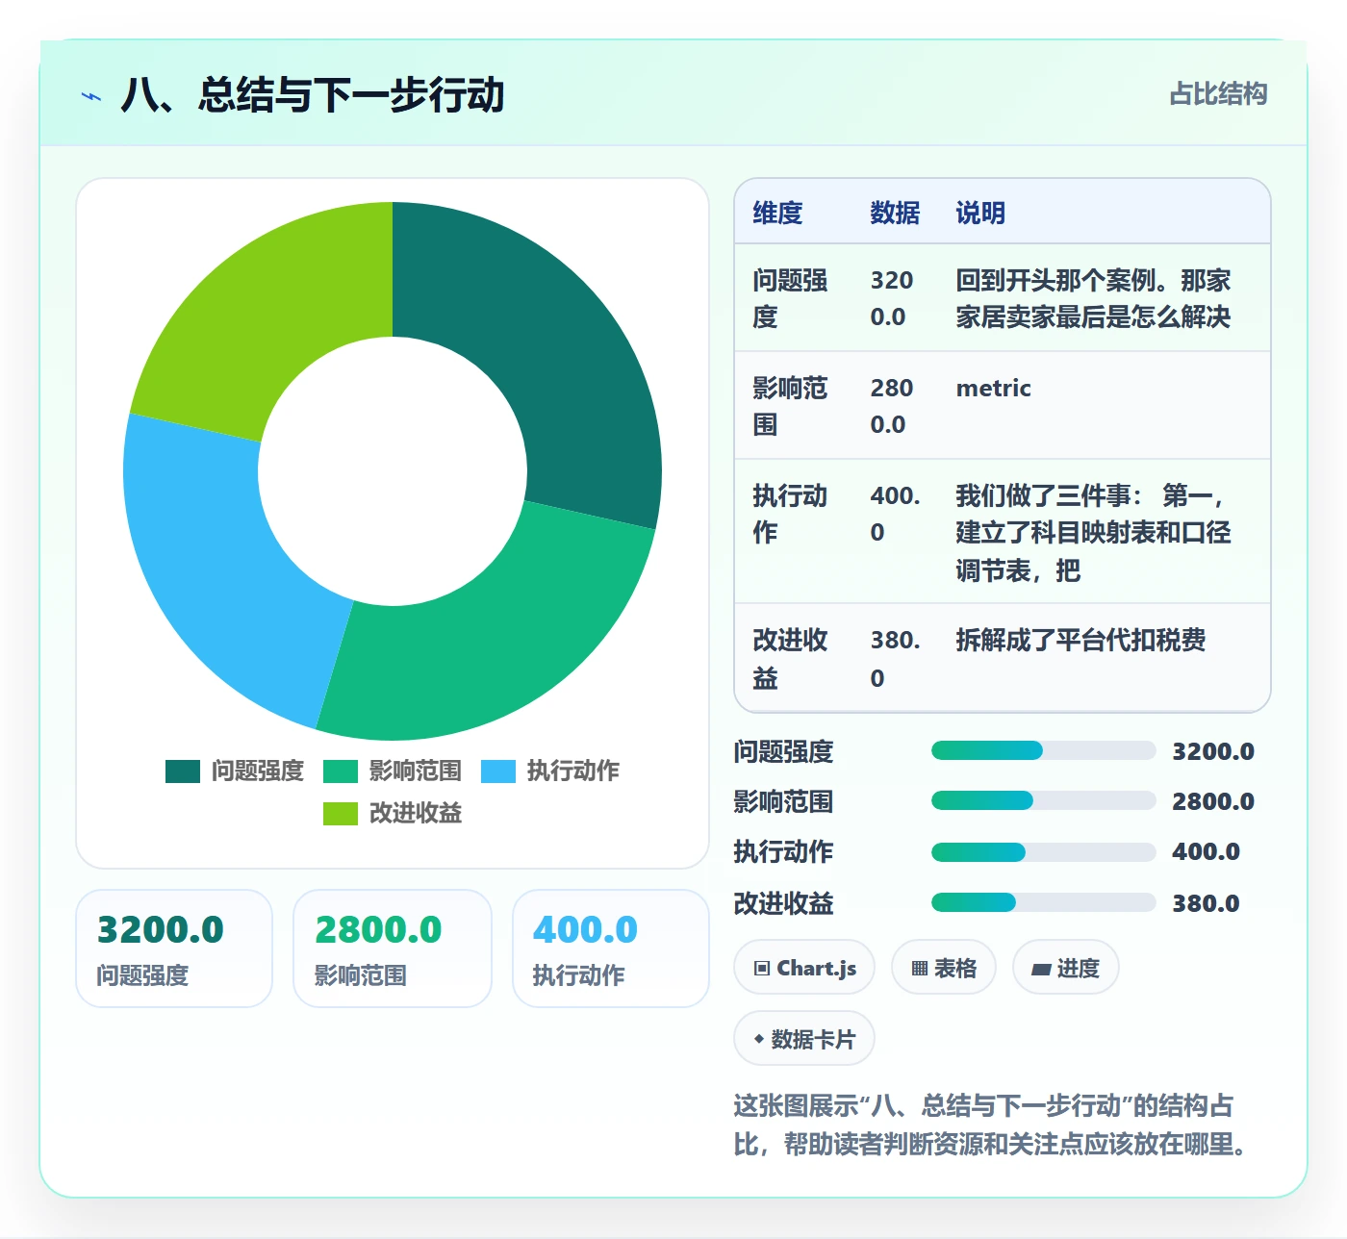This screenshot has height=1239, width=1347.
Task: Click the Chart.js chip
Action: coord(804,968)
